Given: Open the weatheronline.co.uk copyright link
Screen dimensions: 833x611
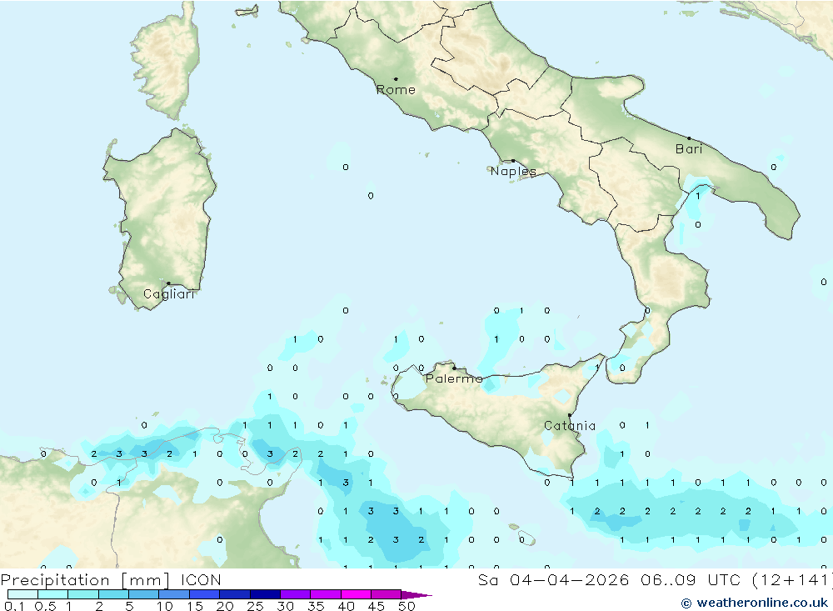Looking at the screenshot, I should 755,603.
